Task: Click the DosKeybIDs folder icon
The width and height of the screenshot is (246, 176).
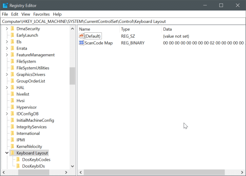Action: pyautogui.click(x=18, y=166)
